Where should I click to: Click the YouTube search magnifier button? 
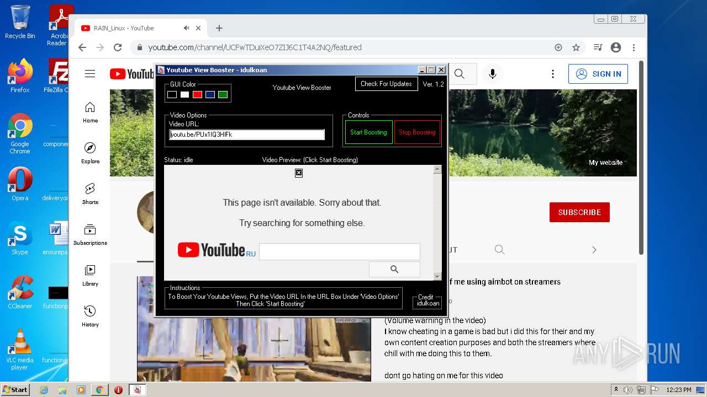click(x=460, y=74)
